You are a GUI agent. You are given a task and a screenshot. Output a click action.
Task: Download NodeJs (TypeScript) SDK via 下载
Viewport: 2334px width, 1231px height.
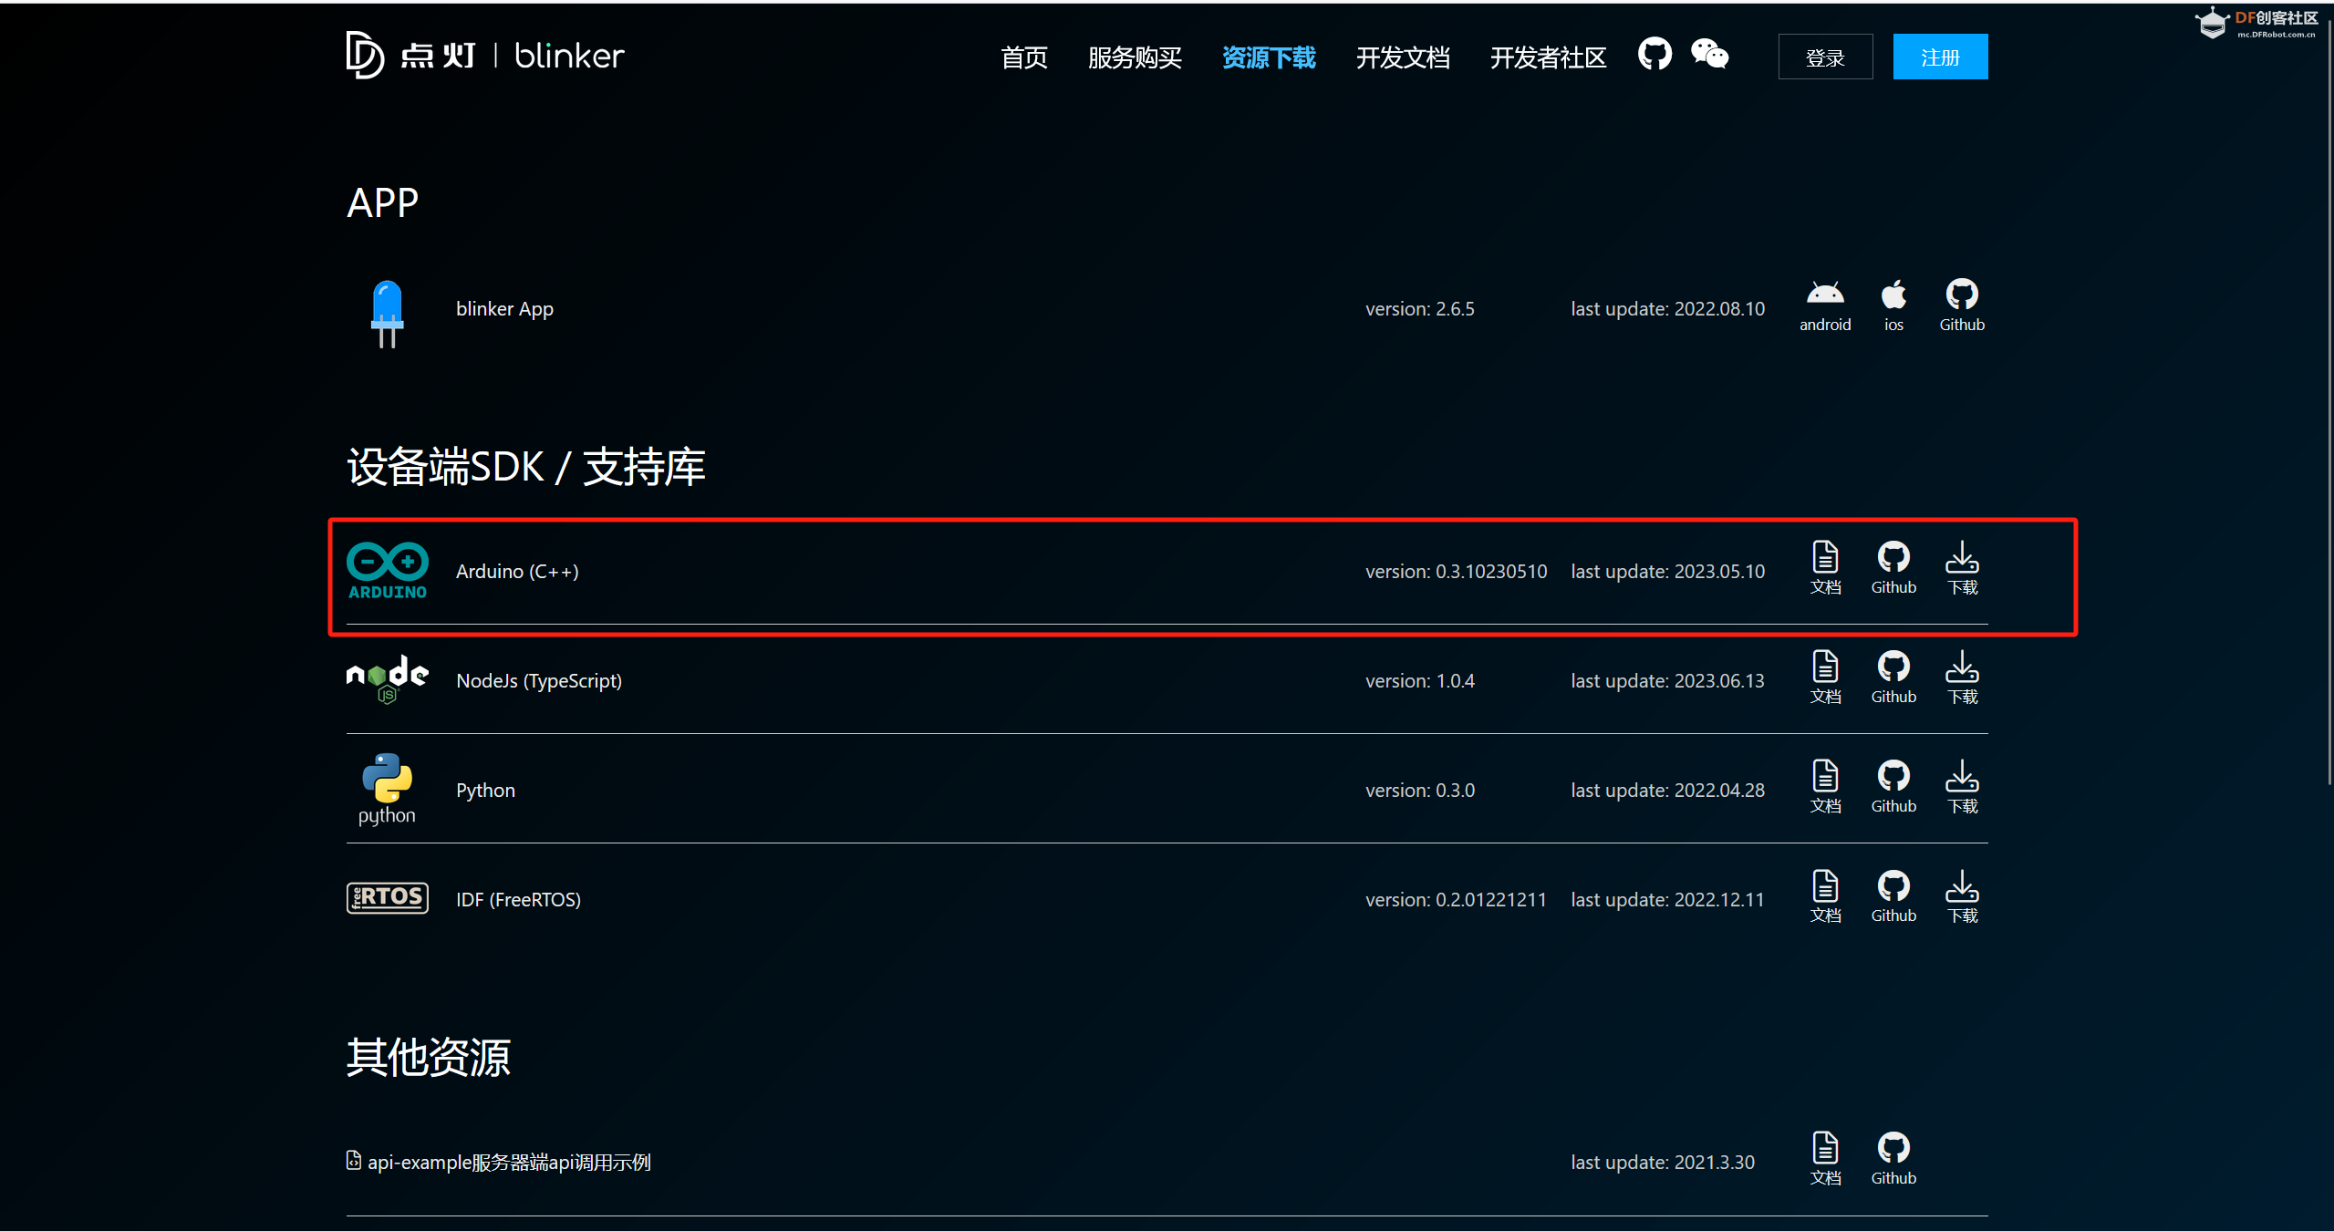click(x=1962, y=678)
